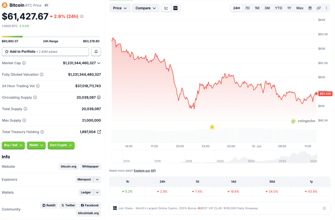
Task: Click the 7d change value 7.4%
Action: pos(197,192)
